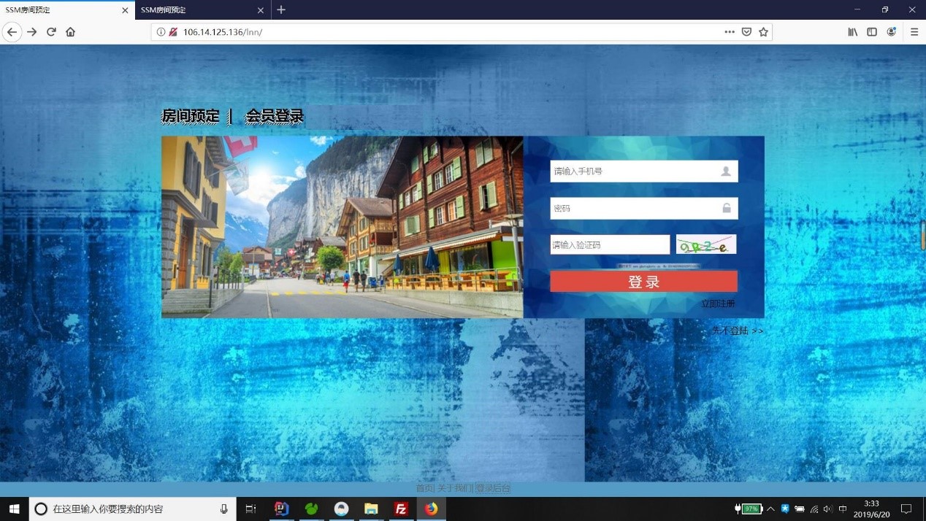926x521 pixels.
Task: Click the captcha image to refresh it
Action: (705, 244)
